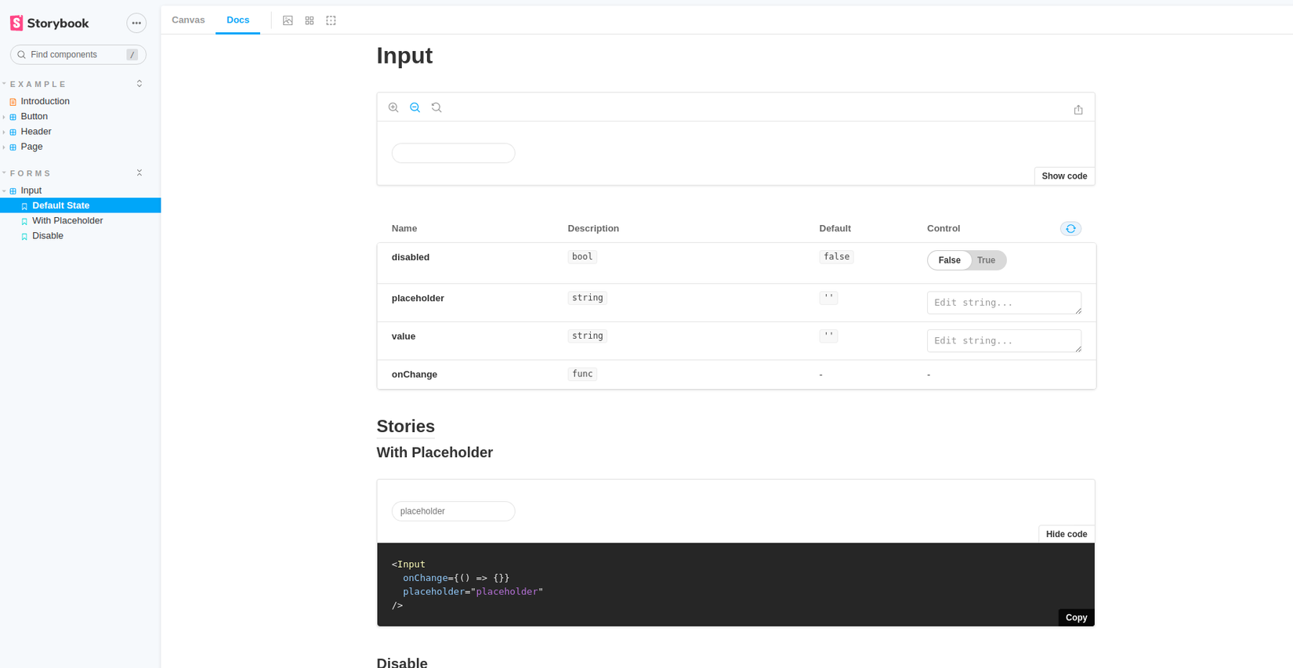Open canvas in new tab icon
Image resolution: width=1293 pixels, height=668 pixels.
pyautogui.click(x=1078, y=110)
